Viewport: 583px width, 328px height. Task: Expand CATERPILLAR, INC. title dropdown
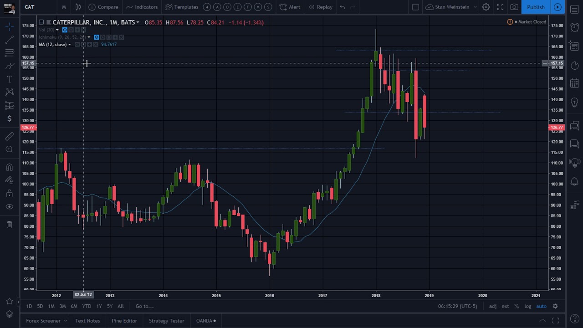138,22
